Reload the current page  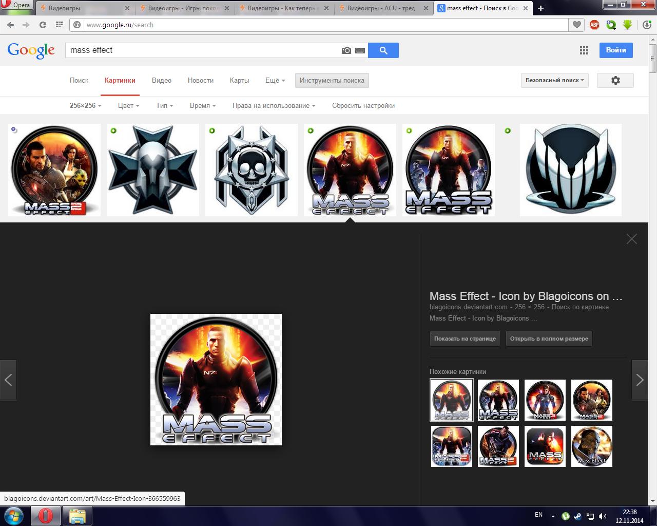click(x=43, y=25)
